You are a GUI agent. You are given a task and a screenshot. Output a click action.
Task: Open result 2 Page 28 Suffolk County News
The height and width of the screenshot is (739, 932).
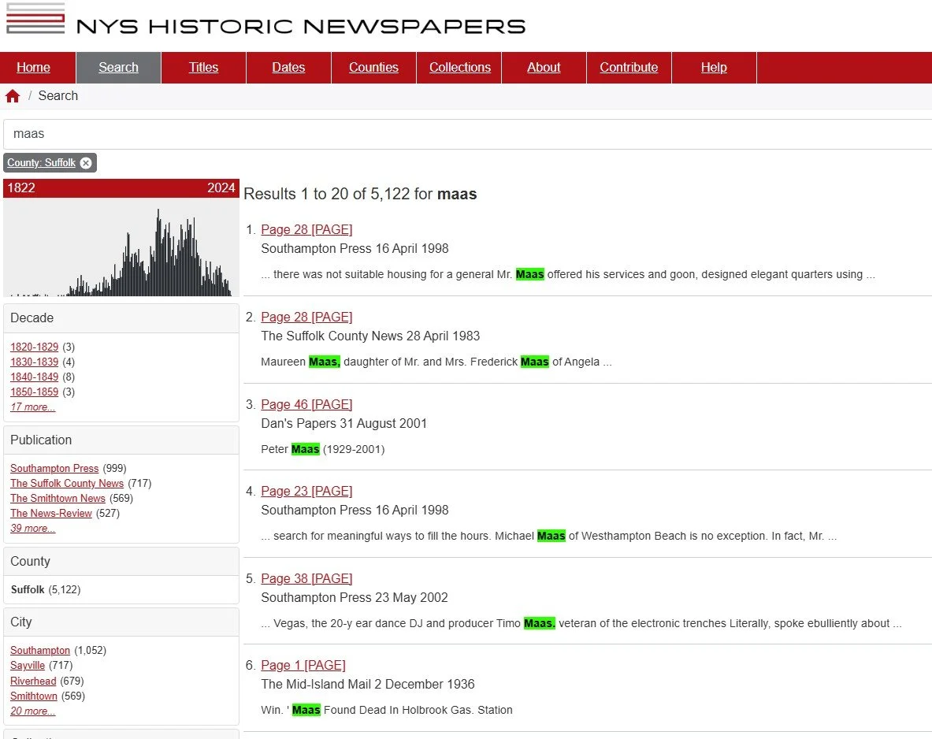click(x=306, y=317)
